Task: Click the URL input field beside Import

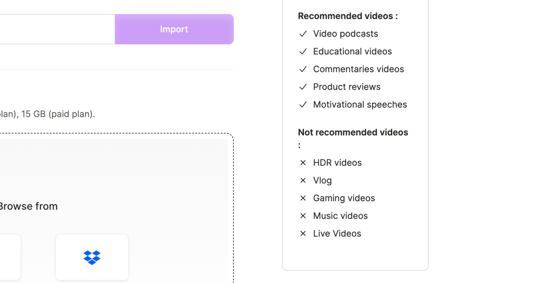Action: (57, 29)
